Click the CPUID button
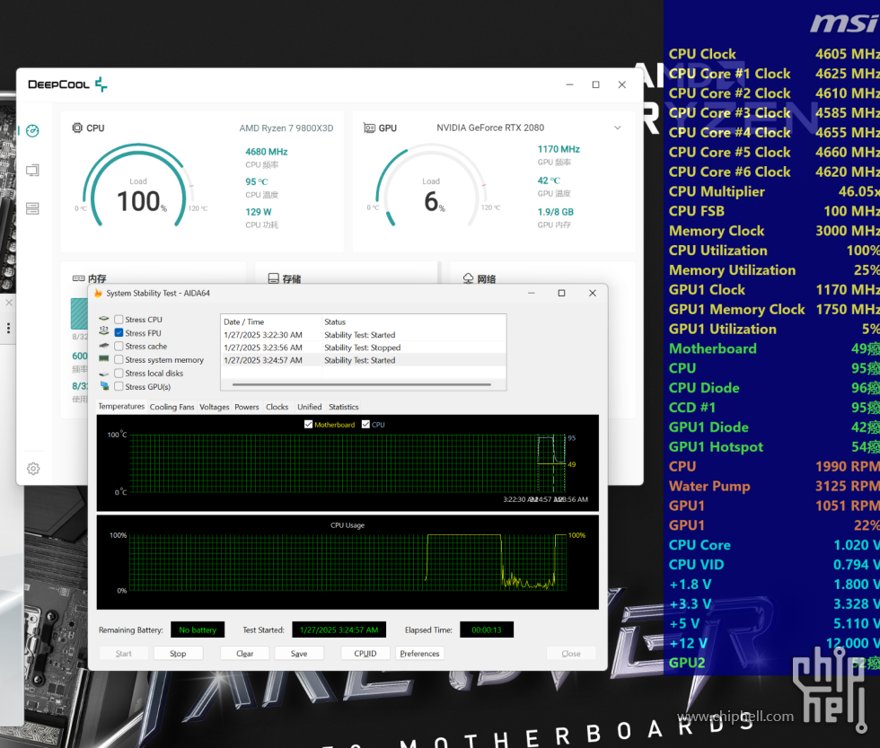This screenshot has width=880, height=748. tap(365, 653)
